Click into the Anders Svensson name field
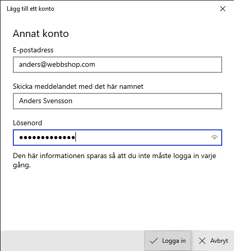234x251 pixels. (x=118, y=101)
